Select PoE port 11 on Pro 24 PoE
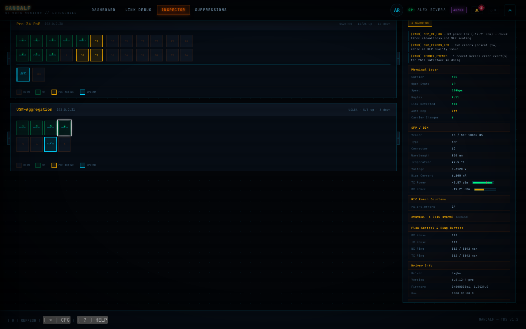The height and width of the screenshot is (329, 526). coord(96,41)
